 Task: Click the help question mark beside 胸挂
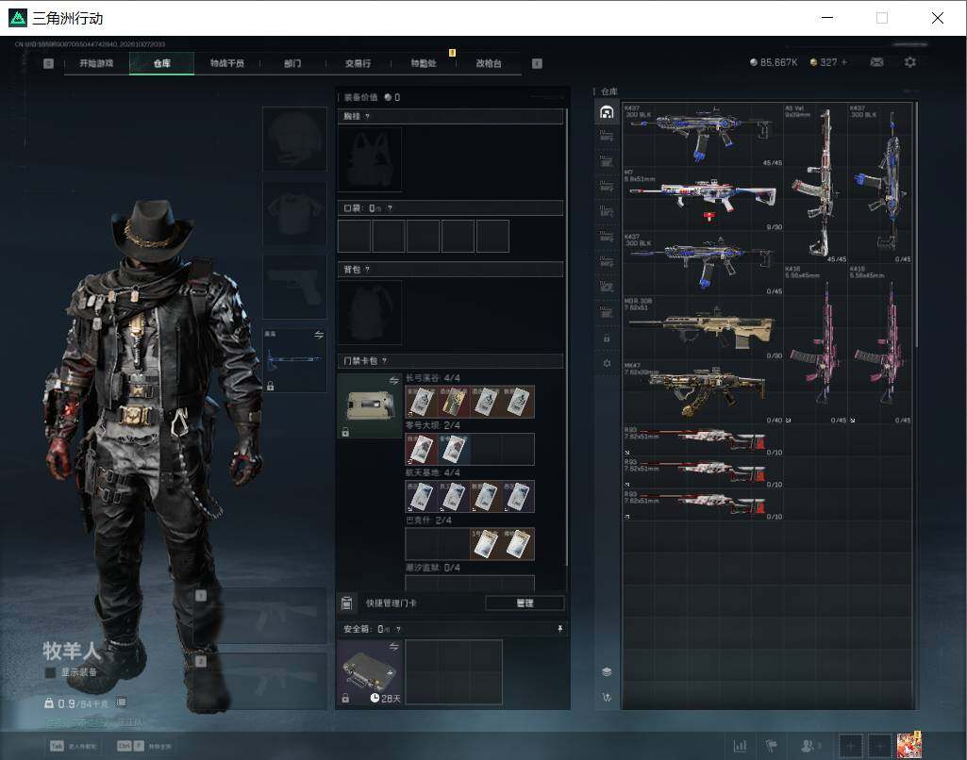click(x=368, y=117)
